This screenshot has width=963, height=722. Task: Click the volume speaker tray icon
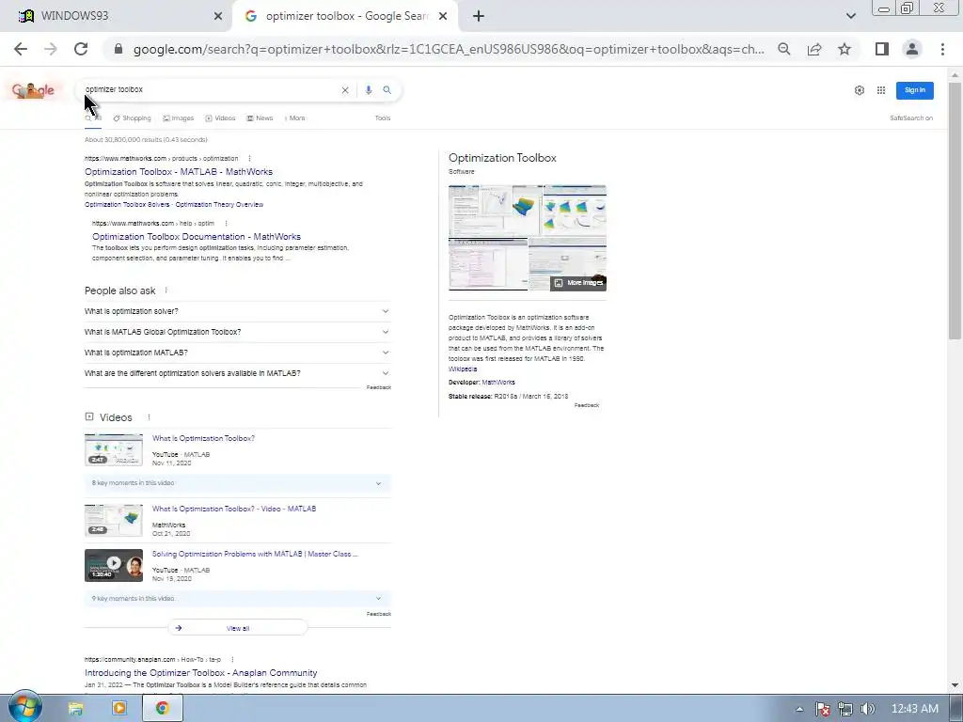[867, 709]
